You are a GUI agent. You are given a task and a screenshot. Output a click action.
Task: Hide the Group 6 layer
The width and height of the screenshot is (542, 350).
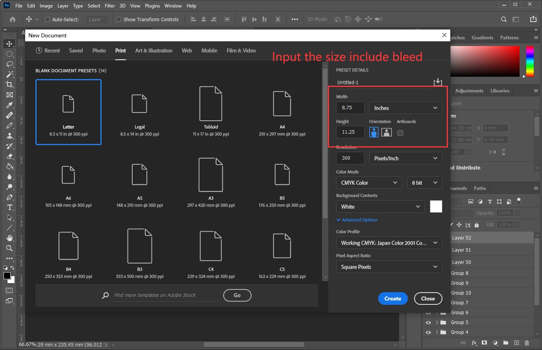point(428,313)
